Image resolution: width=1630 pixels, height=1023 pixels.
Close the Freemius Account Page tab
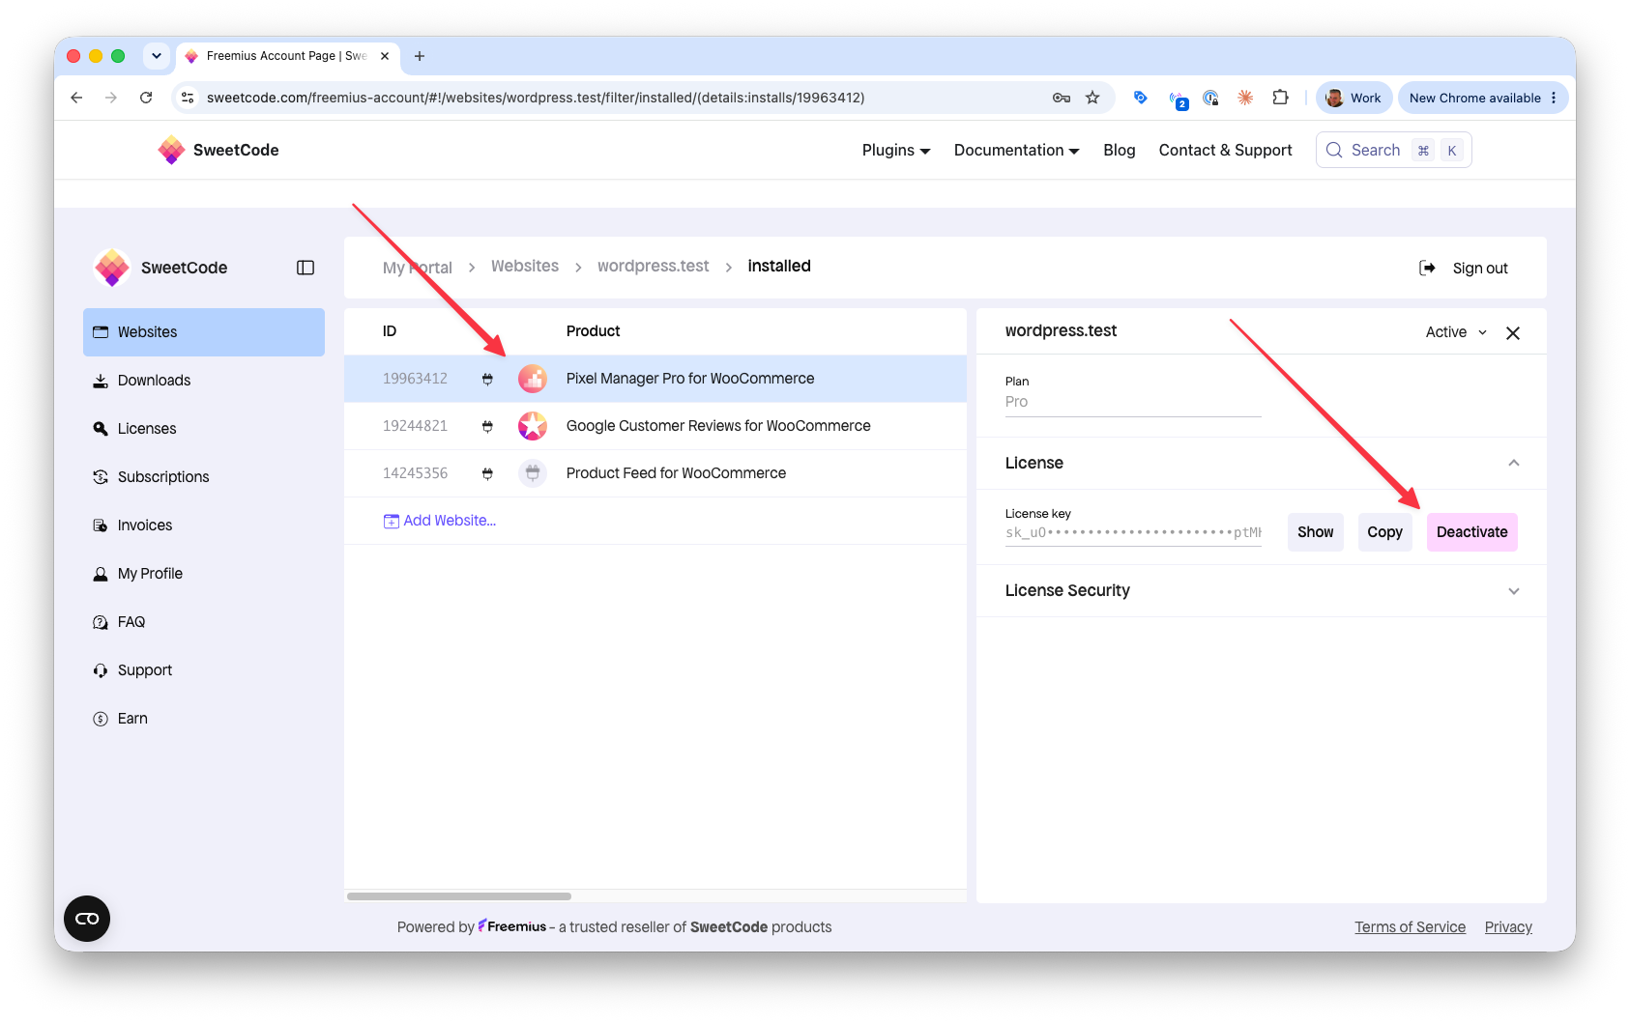pos(385,56)
